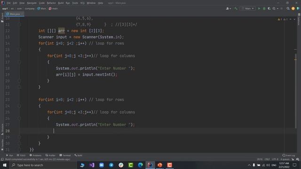Viewport: 301px width, 169px height.
Task: Click the editor vertical scrollbar thumb
Action: pyautogui.click(x=295, y=91)
